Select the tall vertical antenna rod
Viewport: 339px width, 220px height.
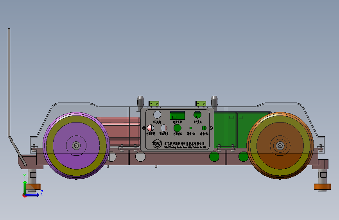pos(9,82)
